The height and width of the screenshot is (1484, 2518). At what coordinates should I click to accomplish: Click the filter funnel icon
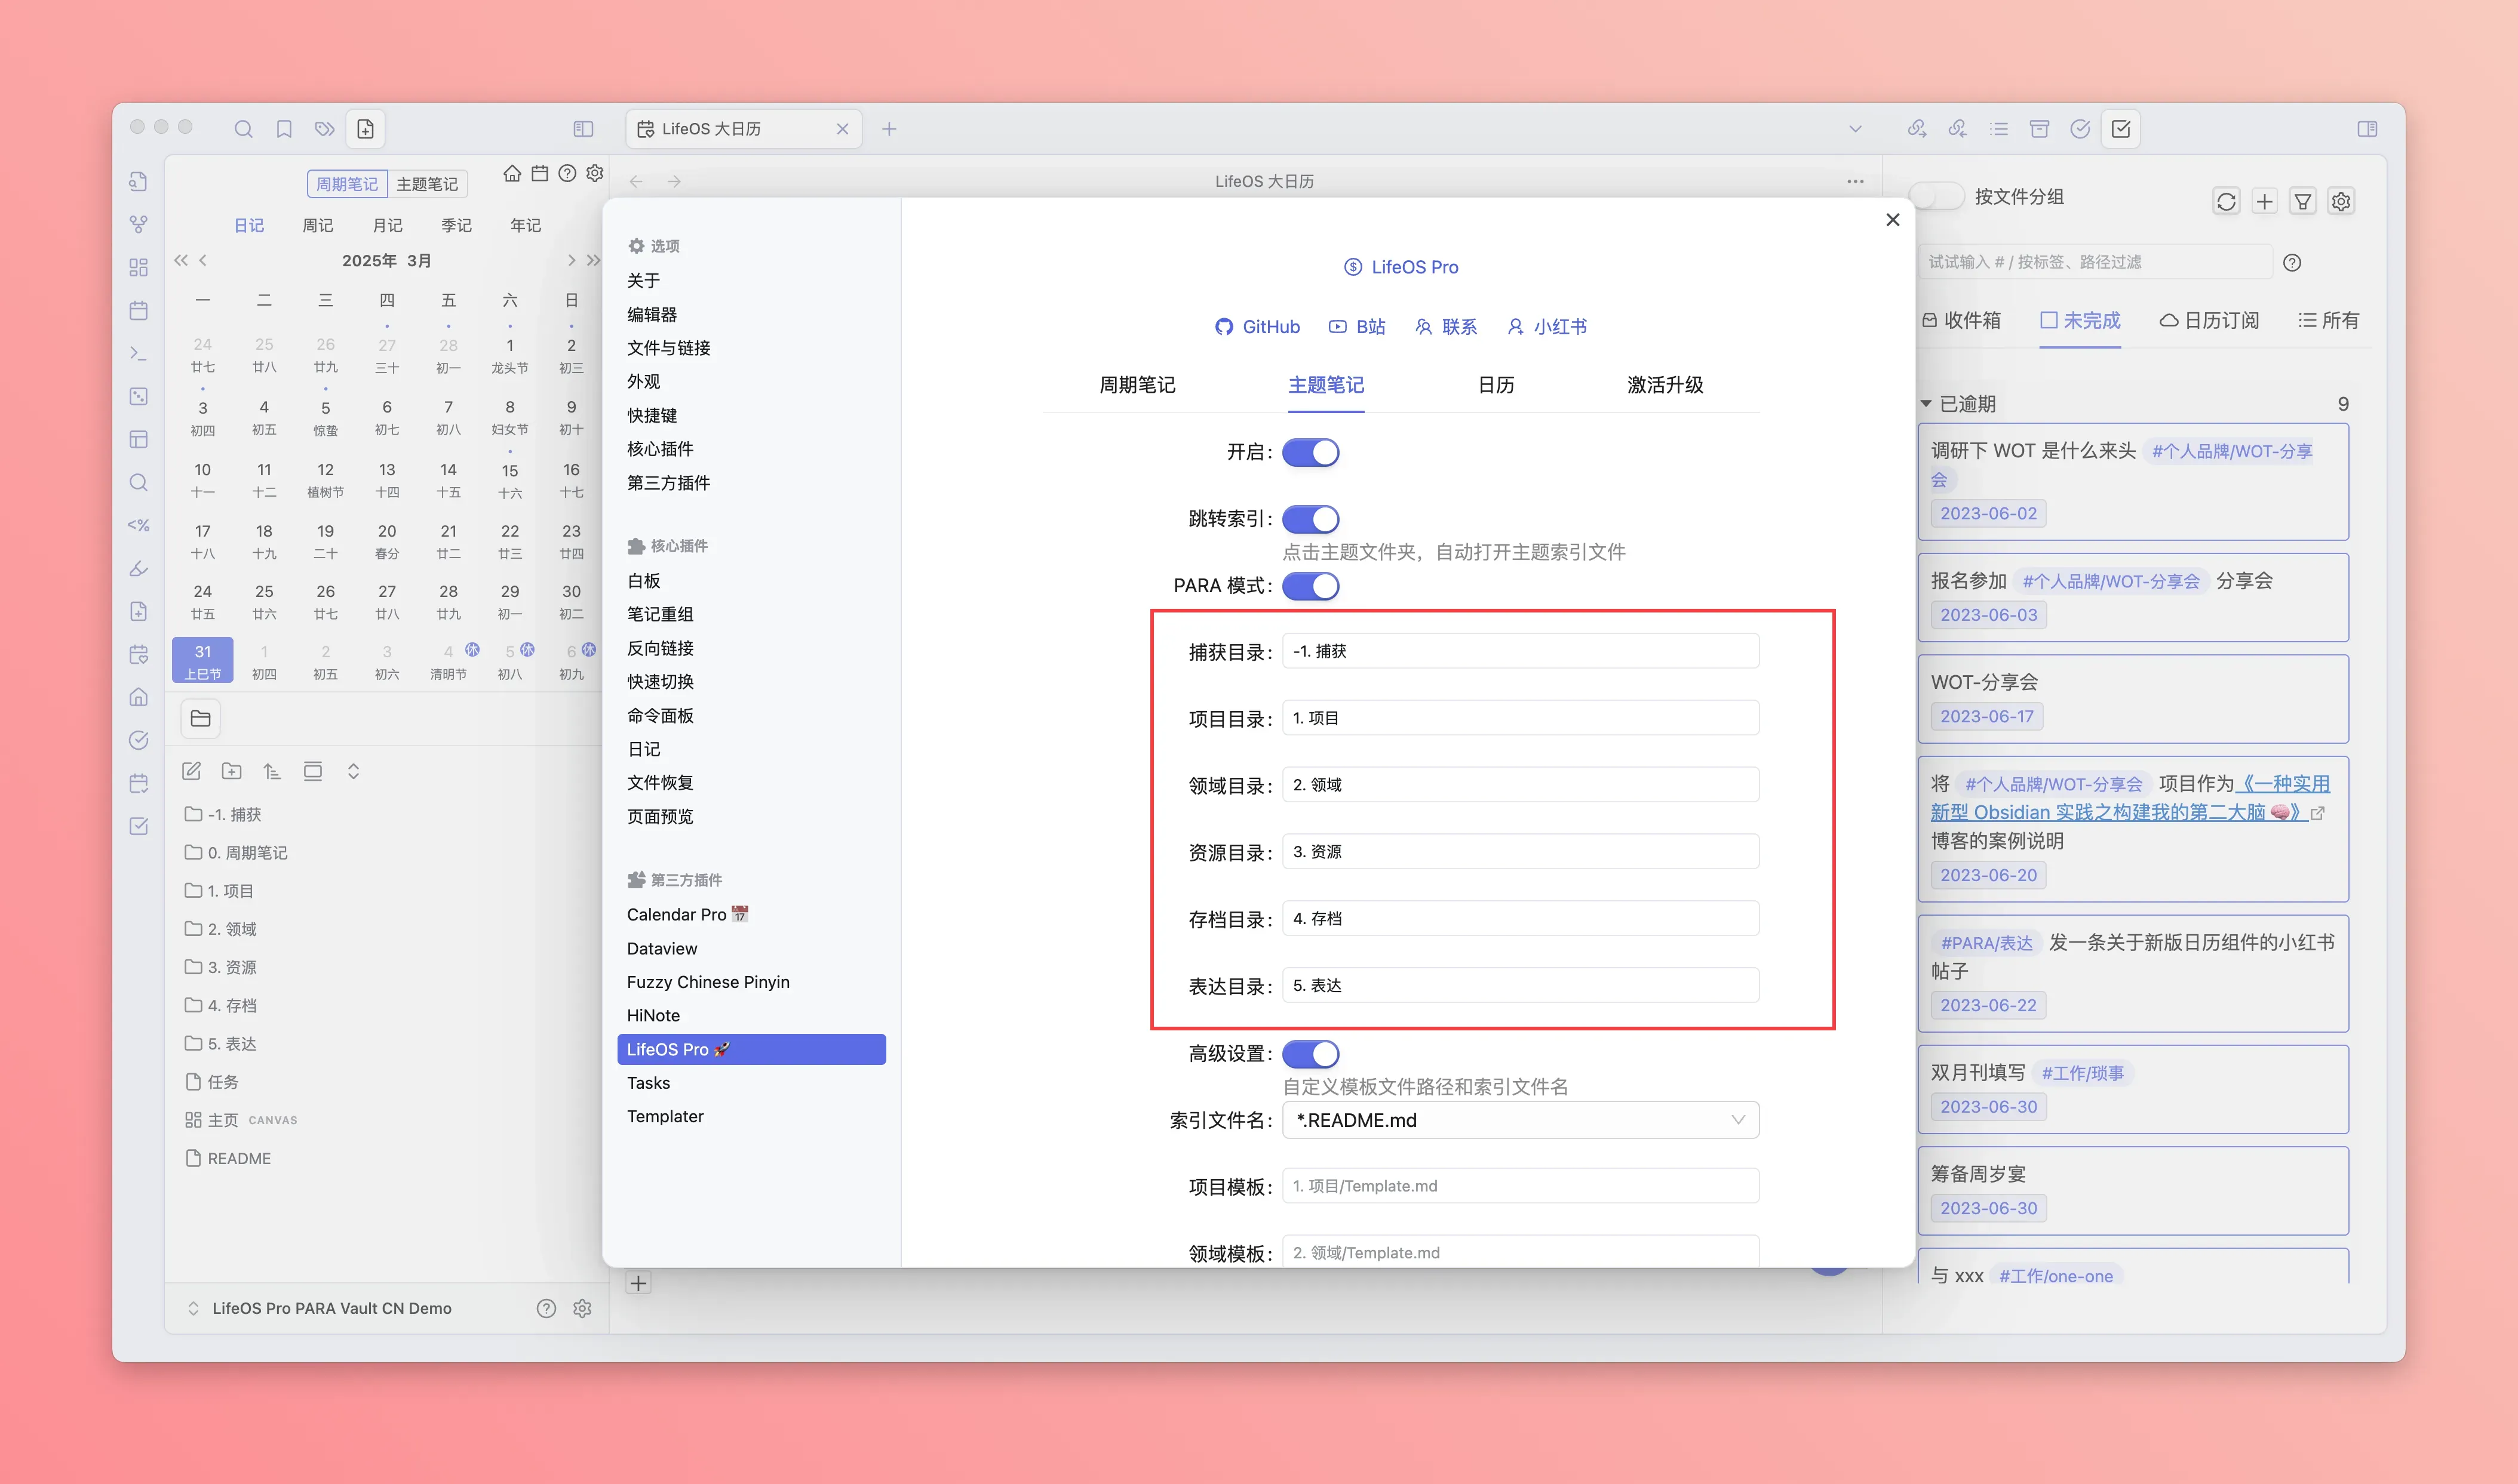click(x=2303, y=201)
